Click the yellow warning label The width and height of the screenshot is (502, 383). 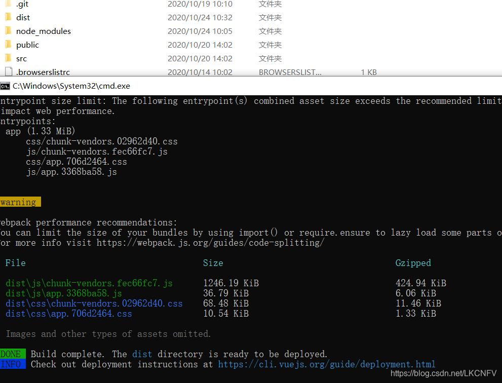click(x=20, y=202)
